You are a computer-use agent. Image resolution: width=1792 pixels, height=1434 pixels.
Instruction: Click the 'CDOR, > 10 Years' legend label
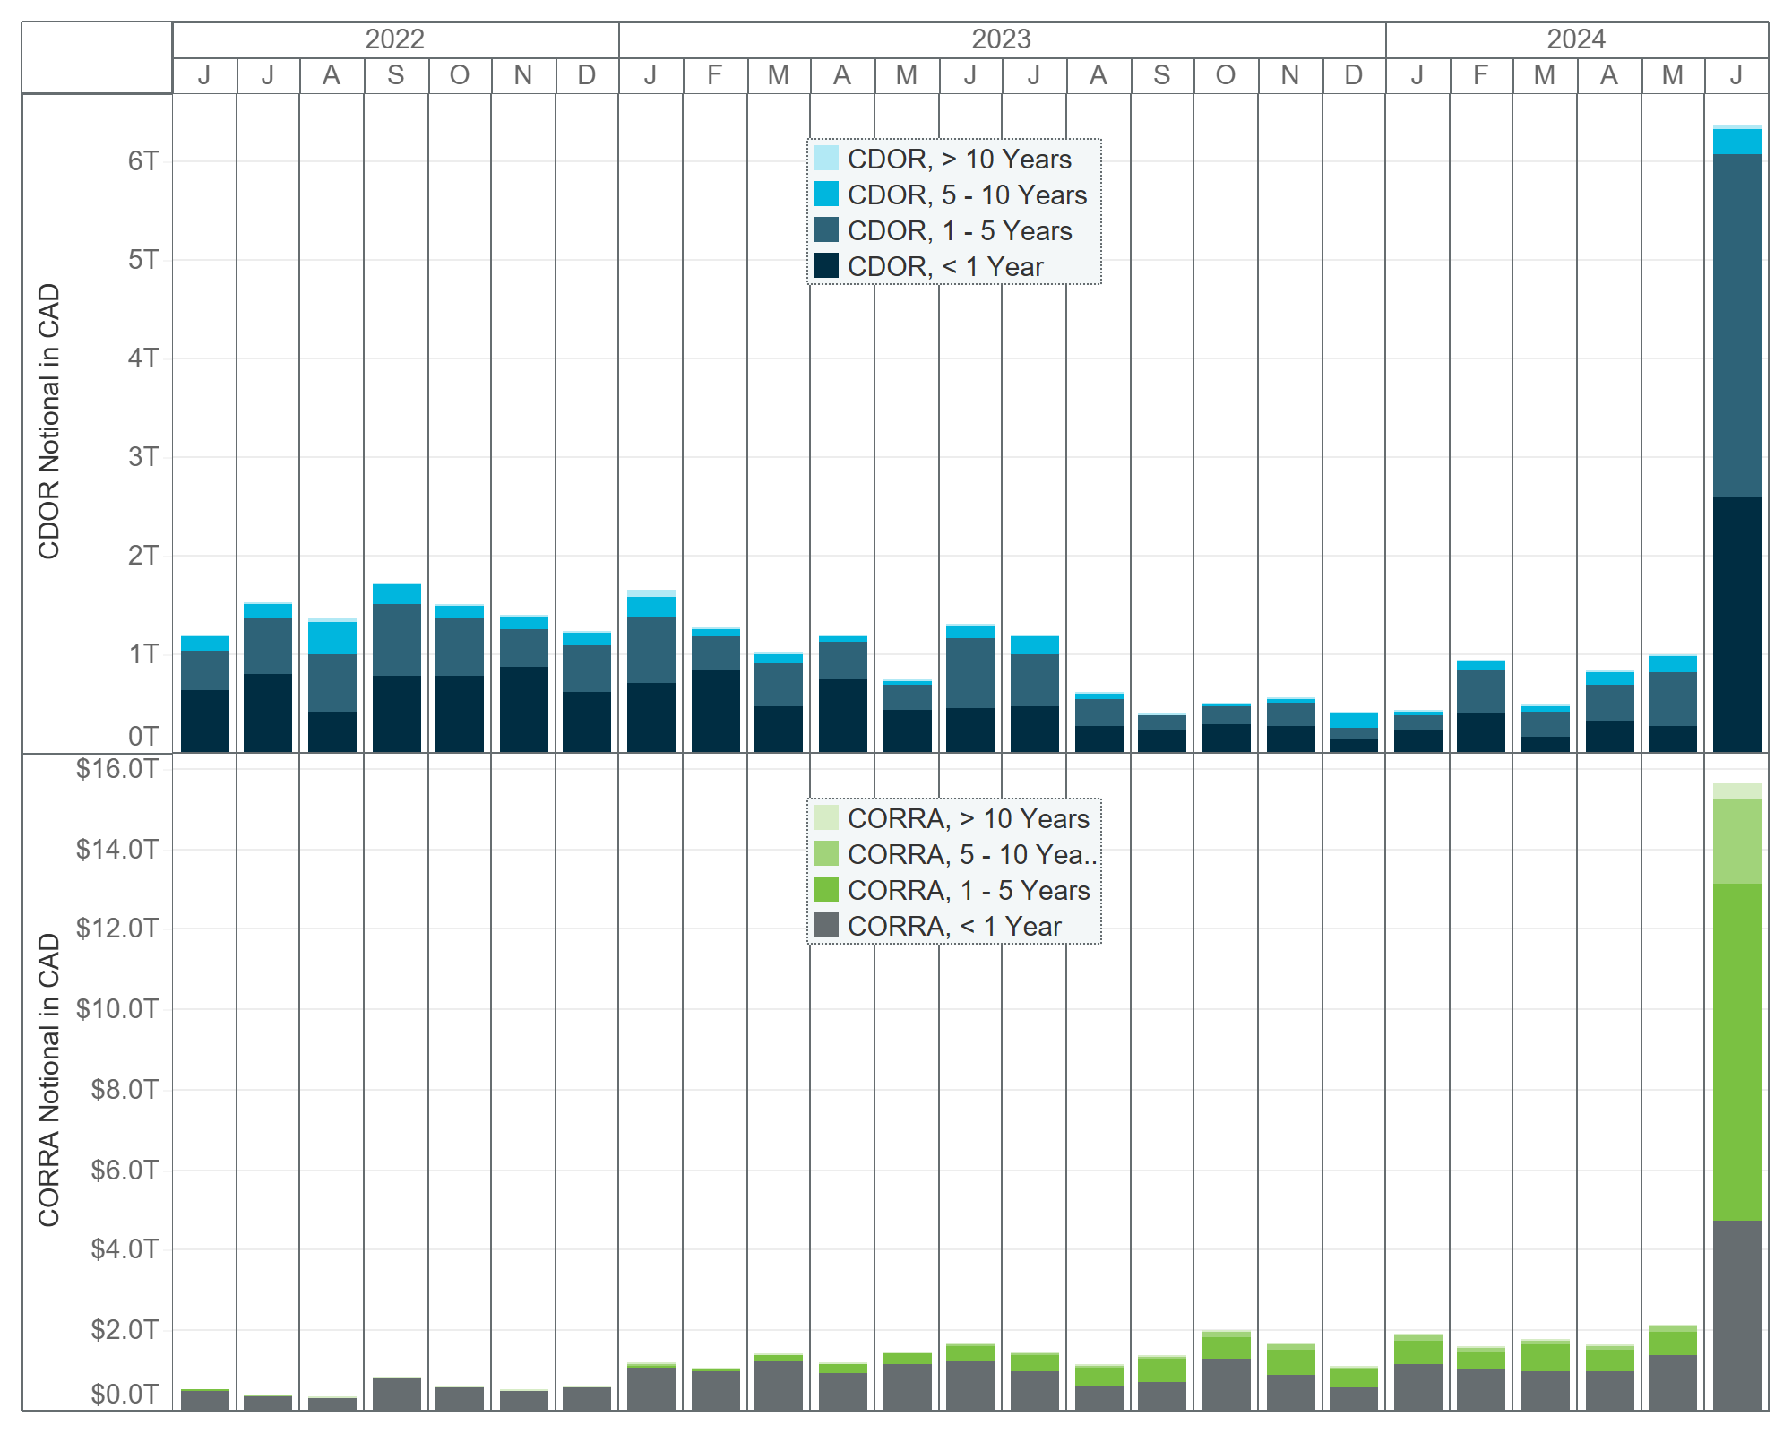(960, 160)
